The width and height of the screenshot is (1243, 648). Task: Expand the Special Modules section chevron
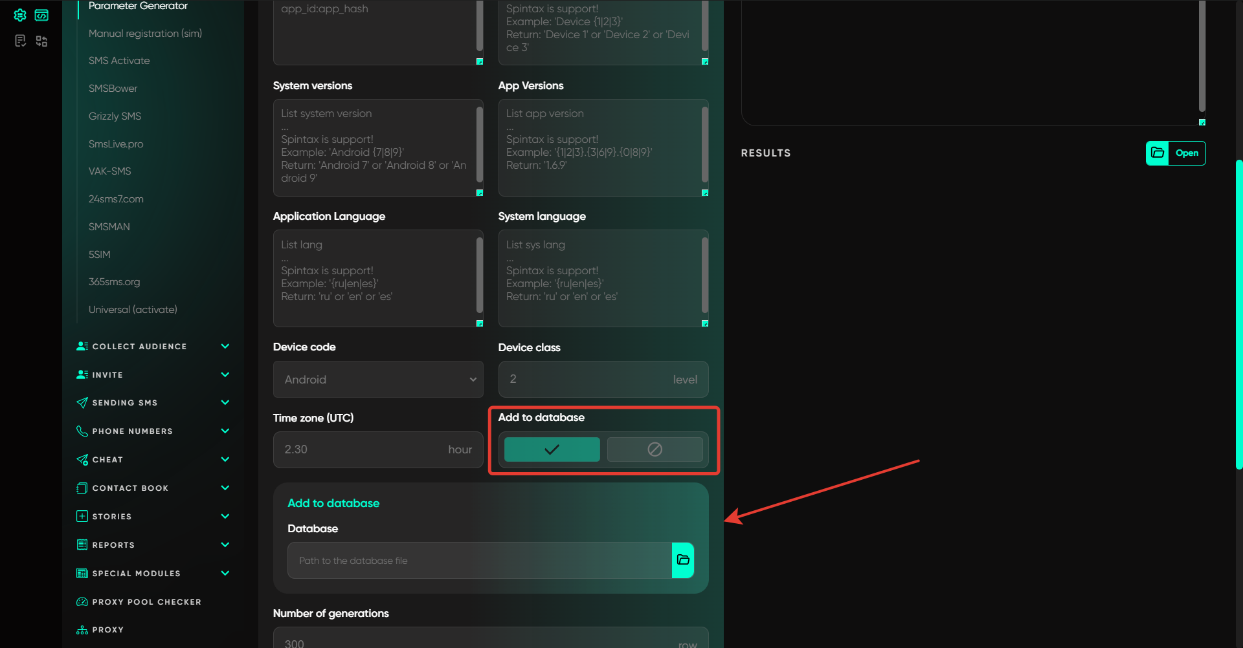coord(225,574)
